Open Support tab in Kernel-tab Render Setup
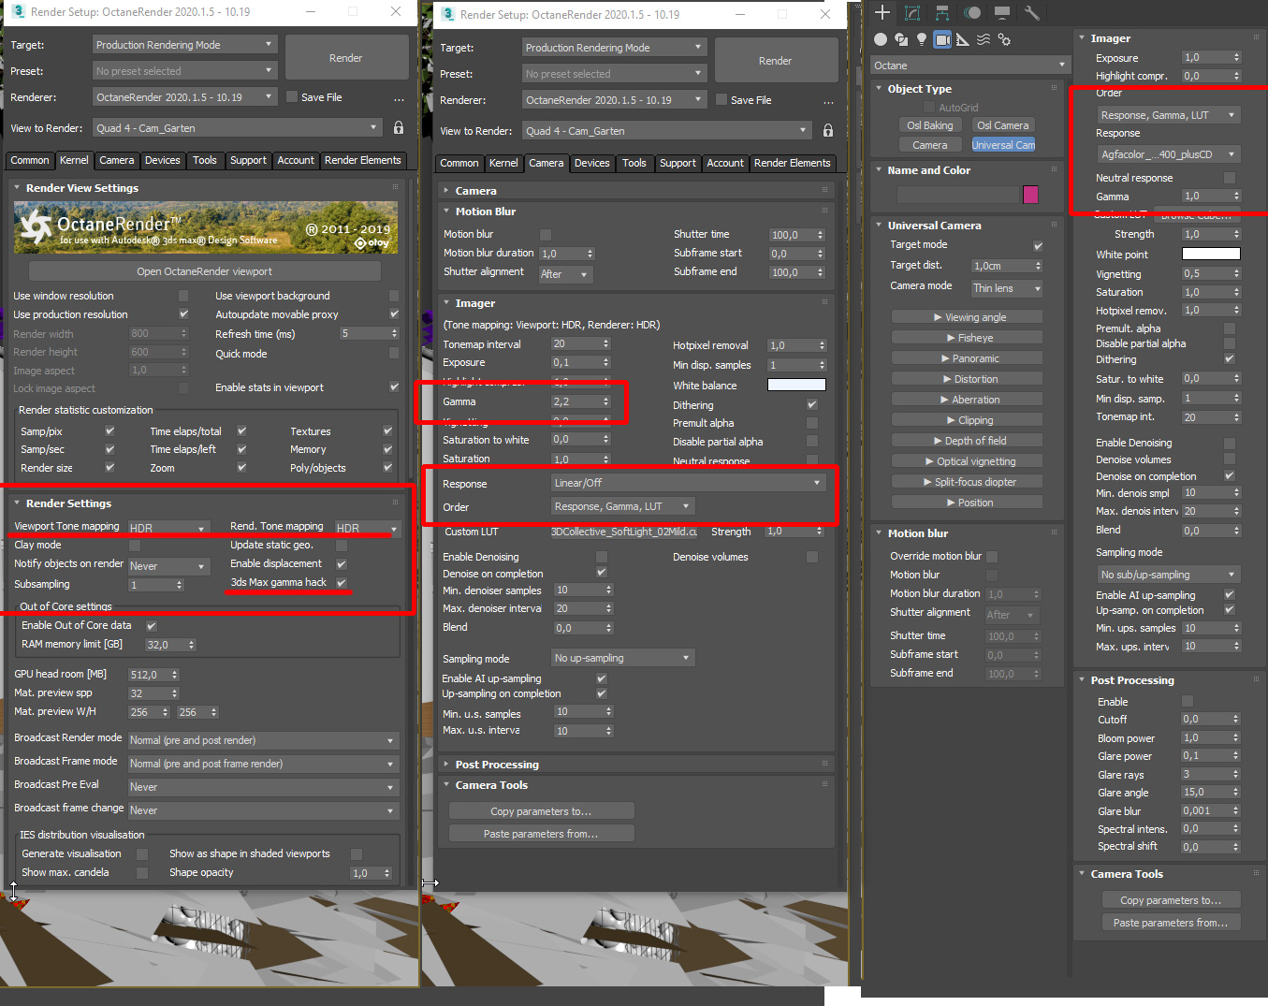This screenshot has height=1006, width=1268. tap(248, 160)
